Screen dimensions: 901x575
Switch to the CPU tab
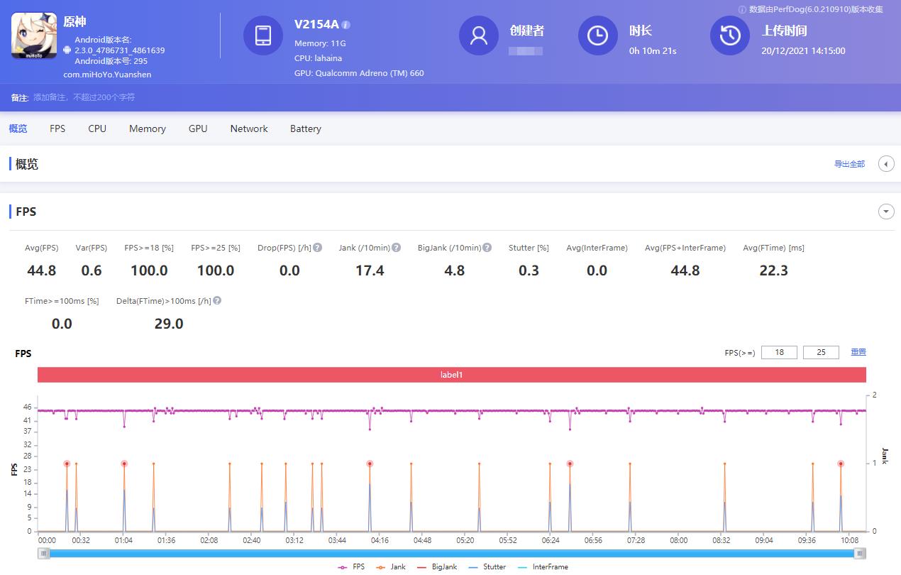(x=96, y=128)
